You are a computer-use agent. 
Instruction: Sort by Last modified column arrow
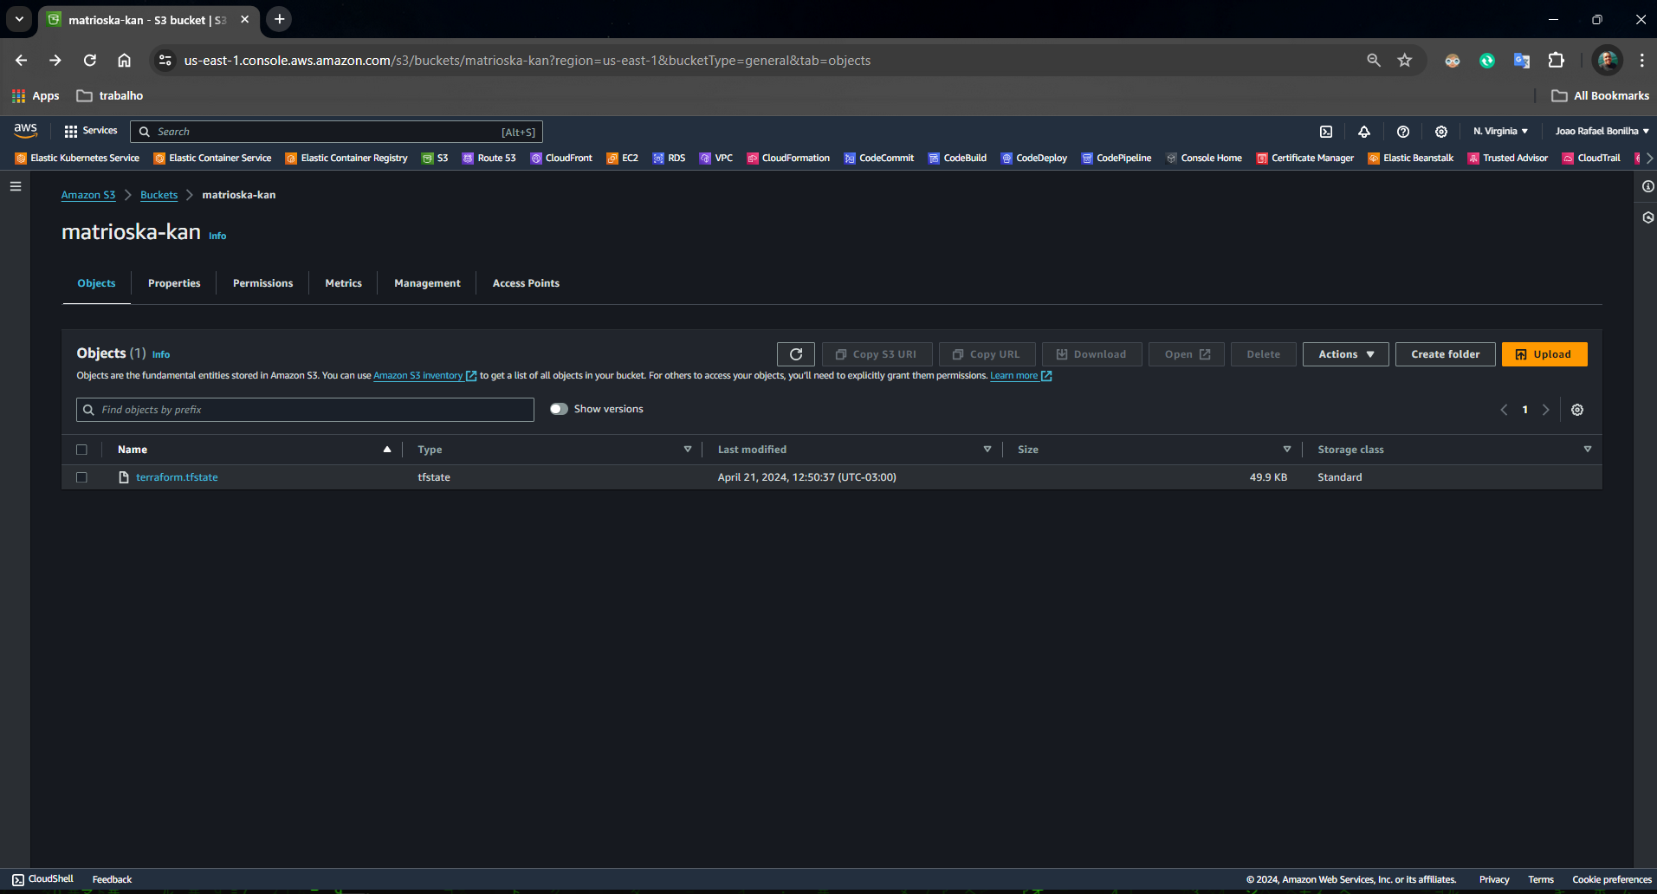pyautogui.click(x=987, y=450)
